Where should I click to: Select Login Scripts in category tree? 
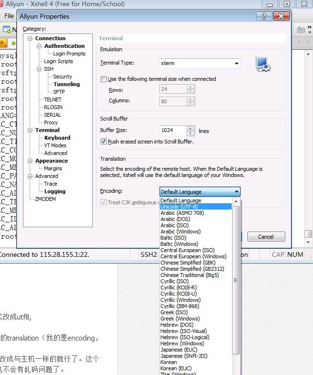point(58,61)
